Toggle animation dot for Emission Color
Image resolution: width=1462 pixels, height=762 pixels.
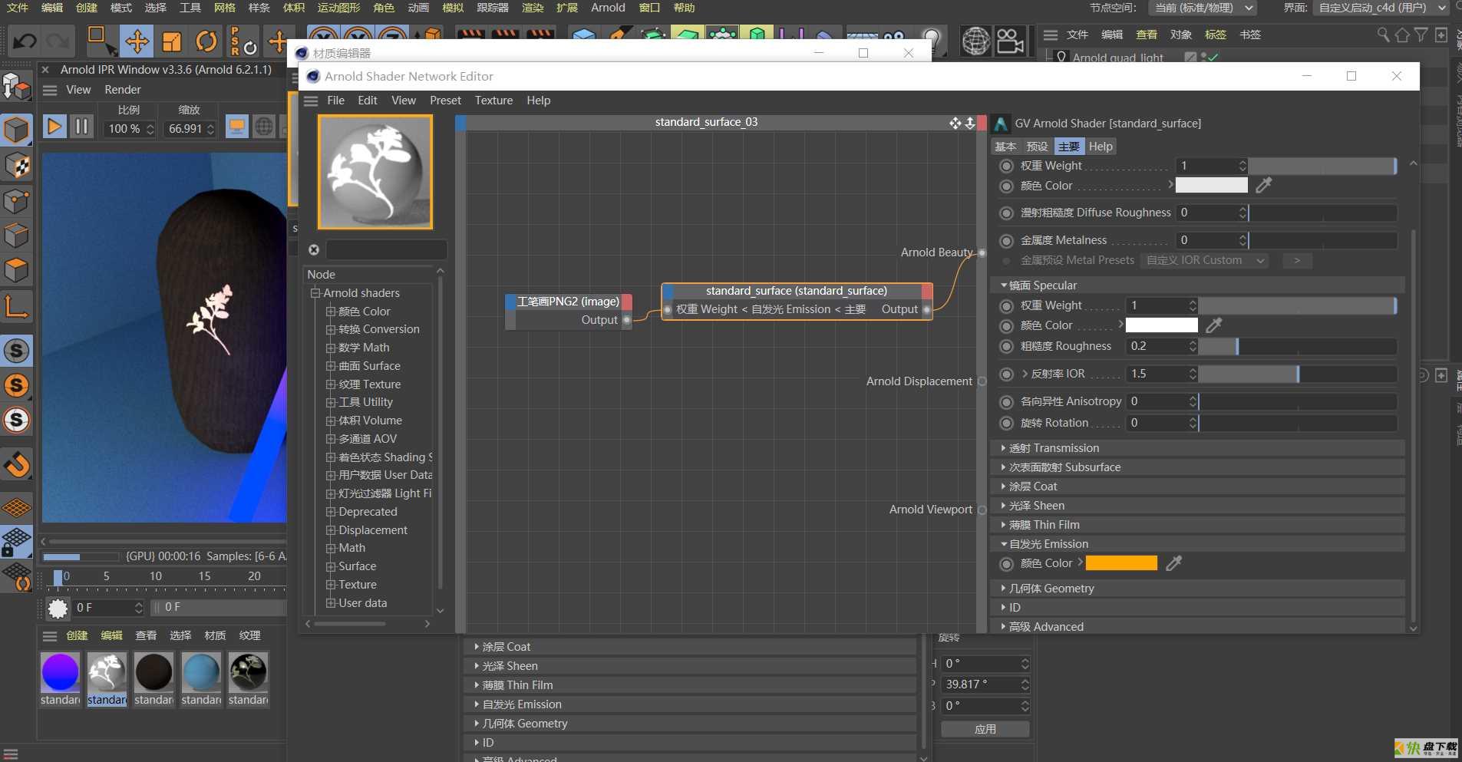click(x=1006, y=564)
